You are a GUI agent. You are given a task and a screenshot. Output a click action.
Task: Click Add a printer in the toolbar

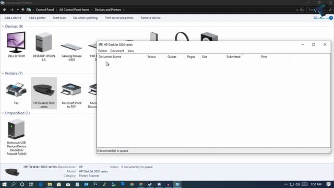pyautogui.click(x=37, y=18)
